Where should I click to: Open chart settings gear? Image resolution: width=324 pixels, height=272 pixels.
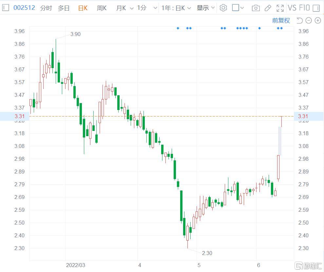click(x=223, y=8)
